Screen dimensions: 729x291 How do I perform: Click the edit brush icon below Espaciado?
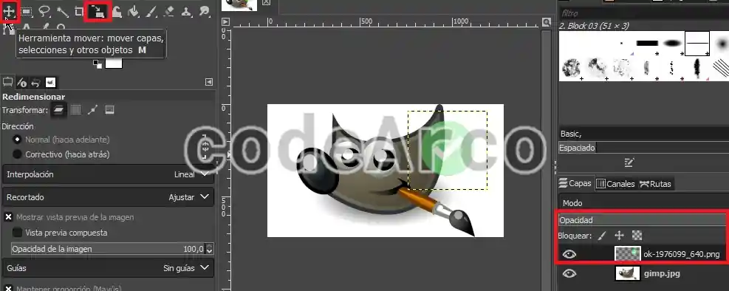(x=629, y=162)
